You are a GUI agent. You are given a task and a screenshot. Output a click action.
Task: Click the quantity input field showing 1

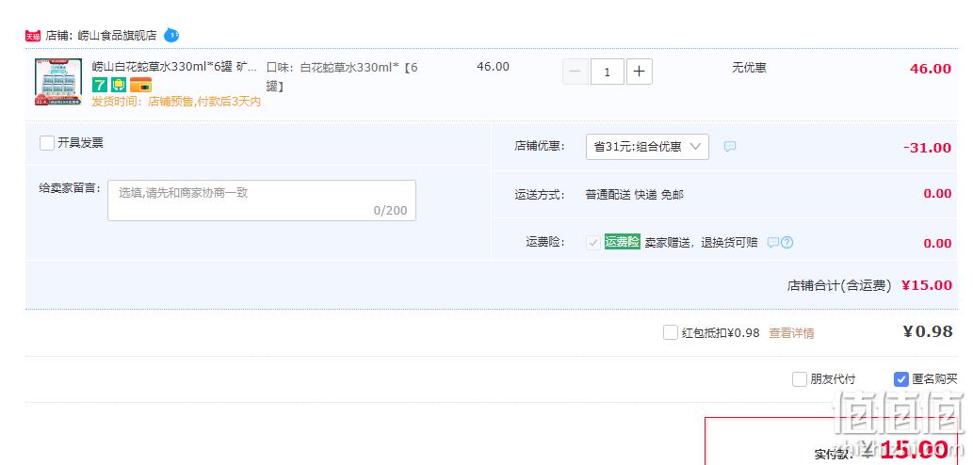pos(608,72)
